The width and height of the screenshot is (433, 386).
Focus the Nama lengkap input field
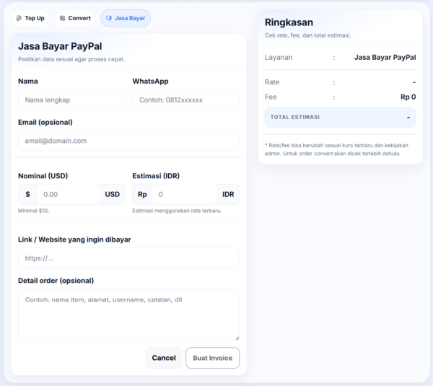(71, 100)
